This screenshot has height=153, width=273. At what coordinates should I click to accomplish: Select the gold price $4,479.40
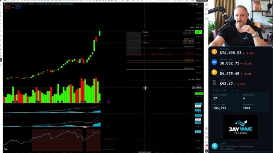(x=229, y=74)
